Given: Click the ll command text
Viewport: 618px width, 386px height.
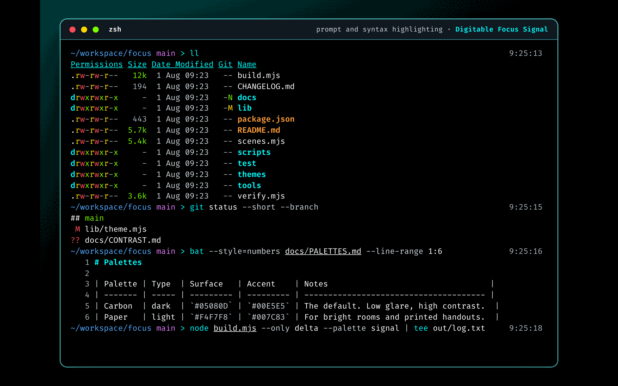Looking at the screenshot, I should coord(194,53).
